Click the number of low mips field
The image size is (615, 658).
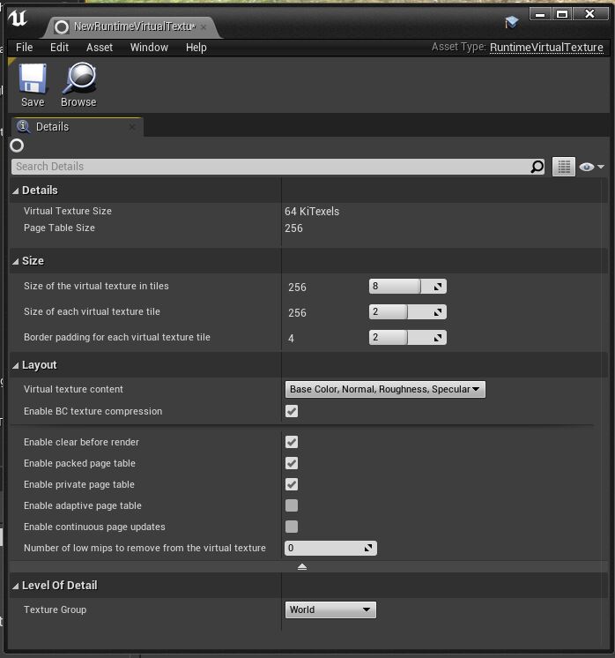(330, 548)
